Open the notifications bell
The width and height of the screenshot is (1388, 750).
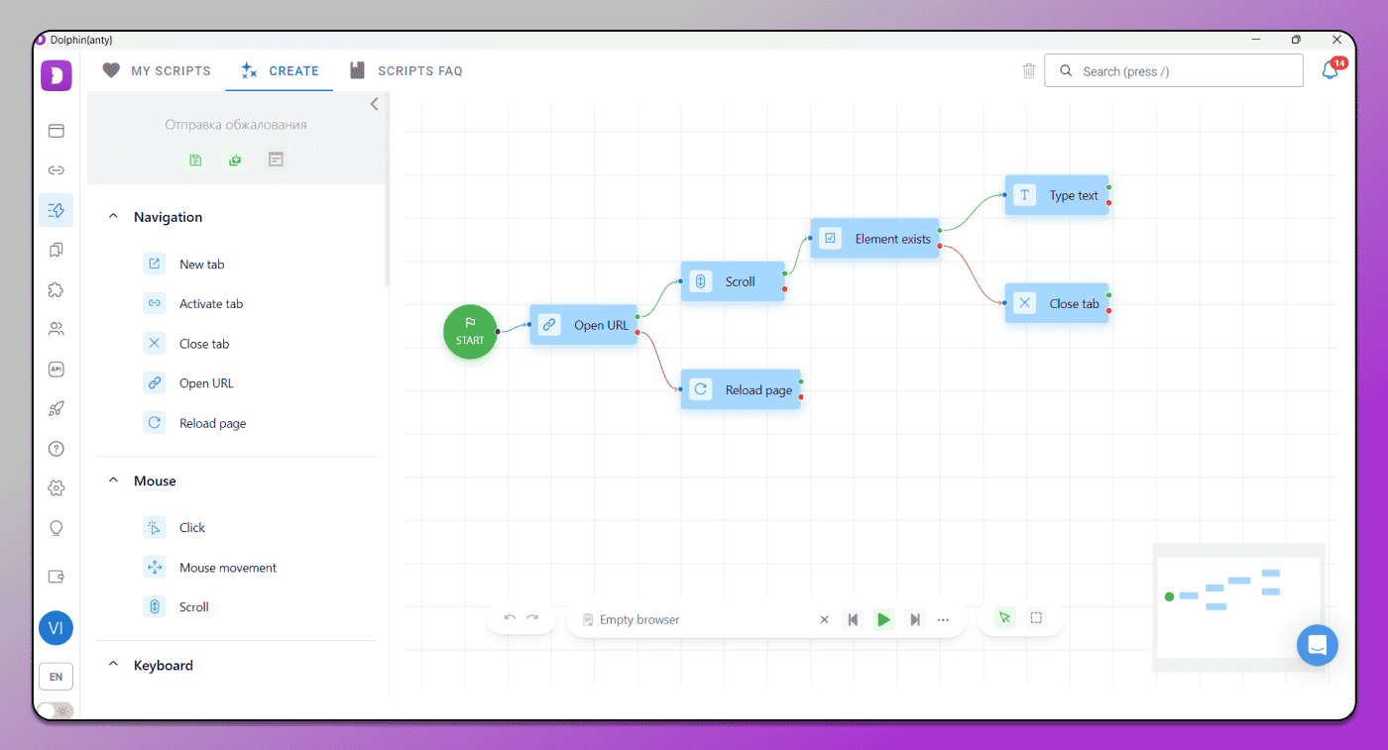1330,70
